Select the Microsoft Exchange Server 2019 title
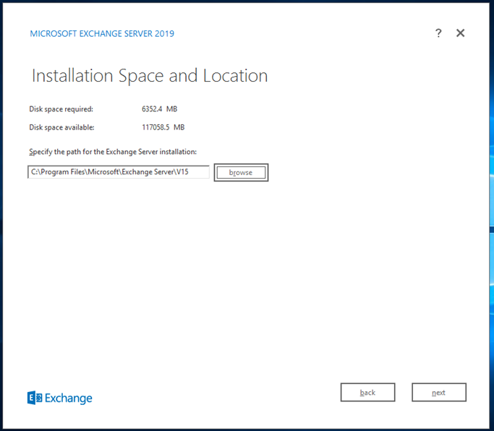This screenshot has height=431, width=494. pyautogui.click(x=102, y=34)
